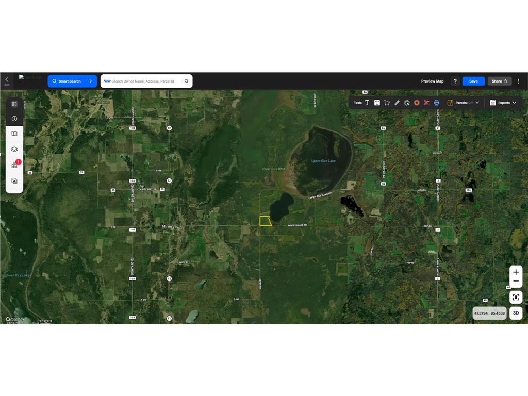Click Preview Map

click(x=432, y=81)
